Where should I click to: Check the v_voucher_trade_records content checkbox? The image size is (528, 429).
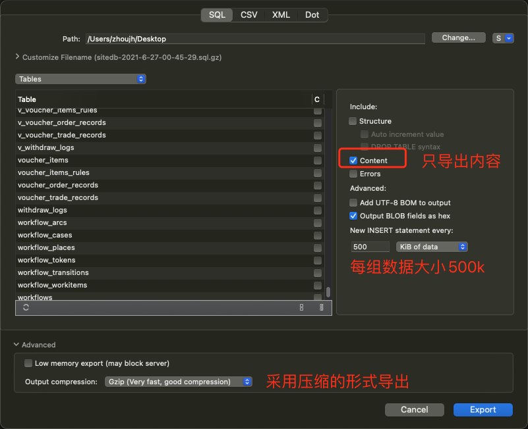point(317,135)
